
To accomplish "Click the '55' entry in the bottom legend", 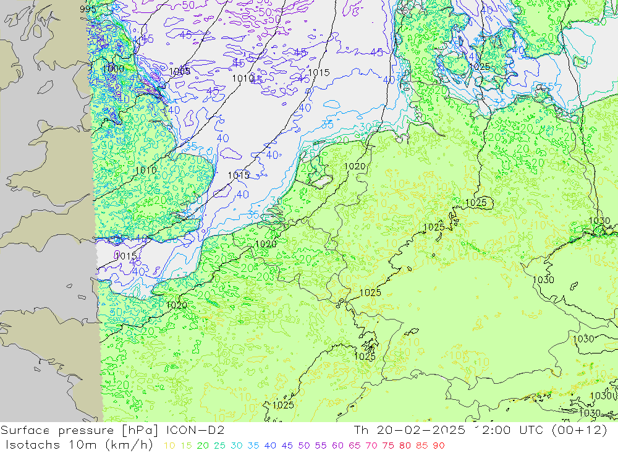I will coord(321,446).
